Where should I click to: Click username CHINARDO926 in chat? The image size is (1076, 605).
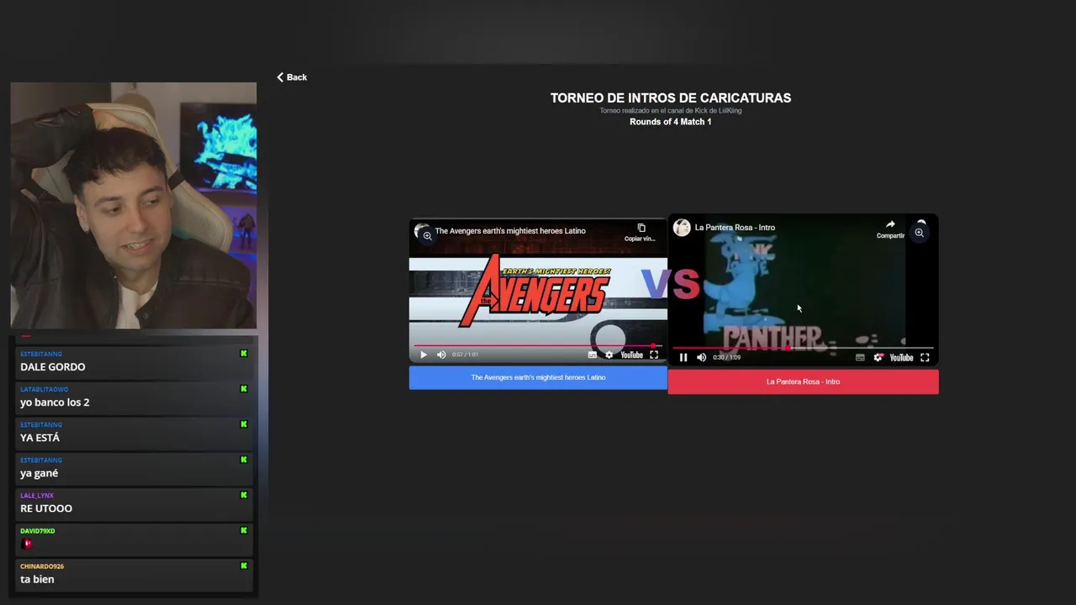pyautogui.click(x=42, y=566)
